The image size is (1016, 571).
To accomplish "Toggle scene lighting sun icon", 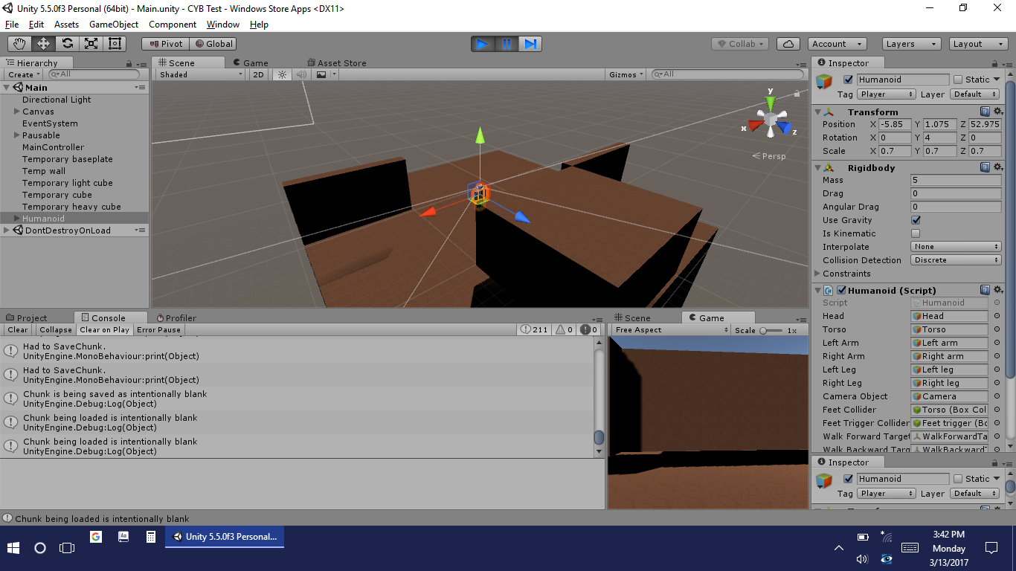I will [x=282, y=74].
